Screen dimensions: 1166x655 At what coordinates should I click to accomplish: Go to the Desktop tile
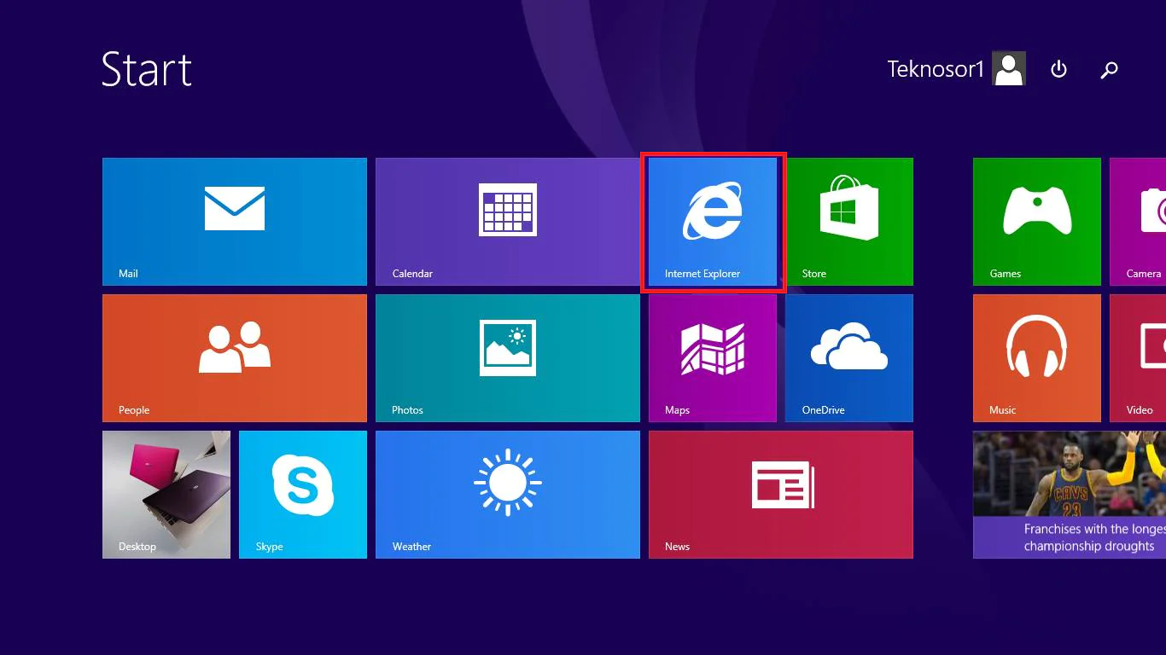click(166, 495)
